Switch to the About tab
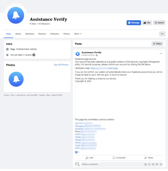The height and width of the screenshot is (171, 168). tap(18, 34)
